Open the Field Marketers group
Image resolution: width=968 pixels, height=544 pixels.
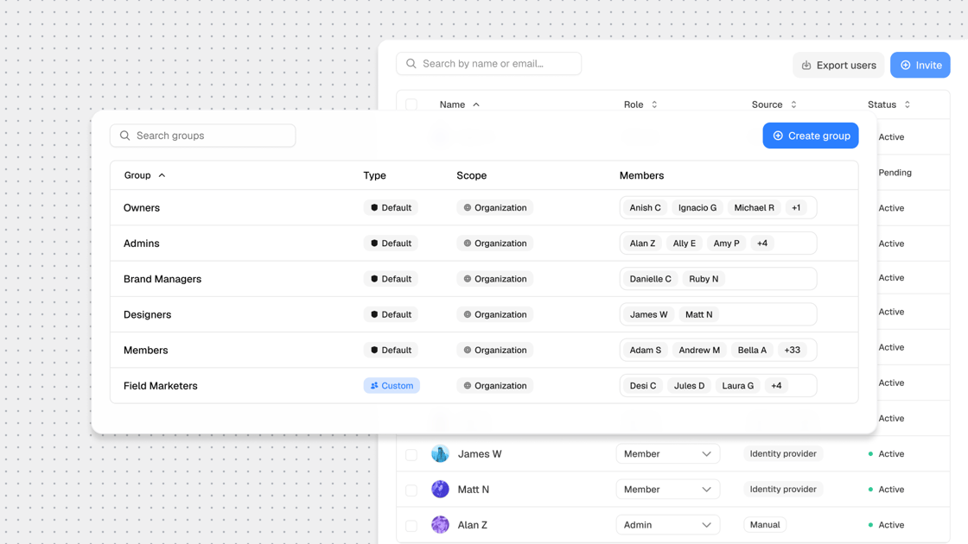tap(161, 385)
